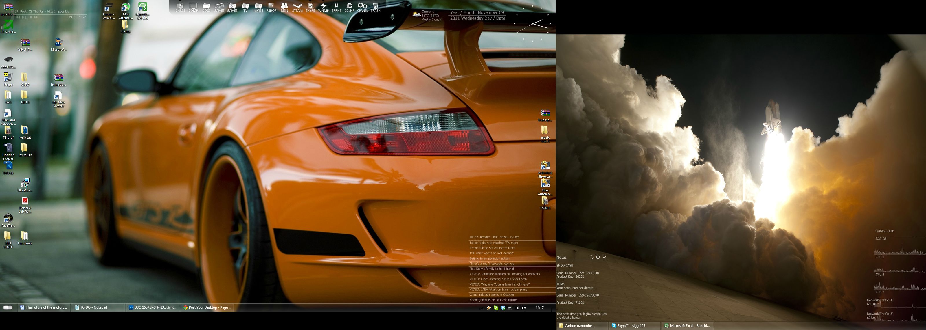Show hidden tray icons arrow

(x=482, y=308)
